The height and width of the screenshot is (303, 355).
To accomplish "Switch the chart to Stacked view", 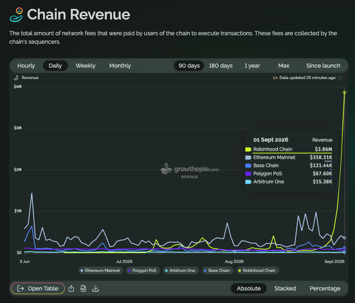I will click(285, 288).
